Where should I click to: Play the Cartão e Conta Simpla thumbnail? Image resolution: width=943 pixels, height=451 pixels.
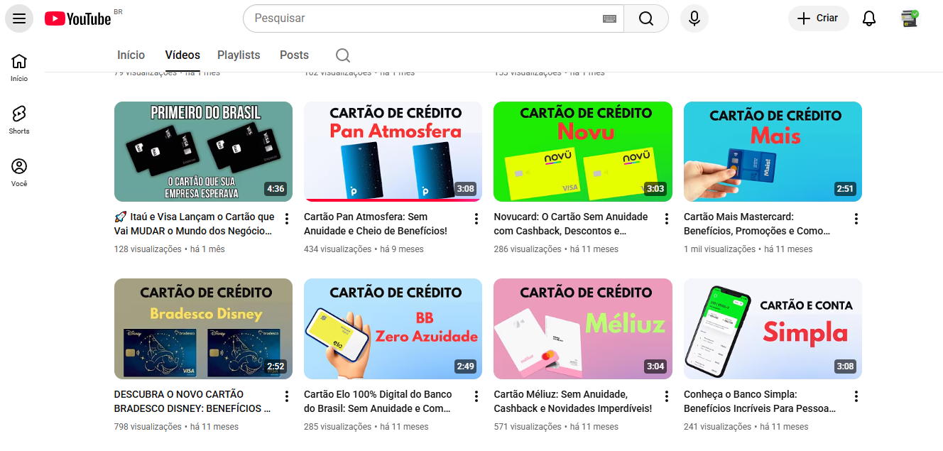coord(773,329)
